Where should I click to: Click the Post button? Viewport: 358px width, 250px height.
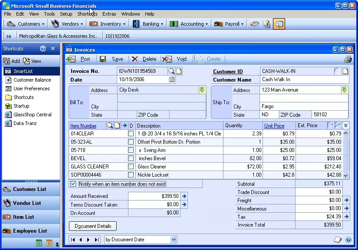[79, 59]
